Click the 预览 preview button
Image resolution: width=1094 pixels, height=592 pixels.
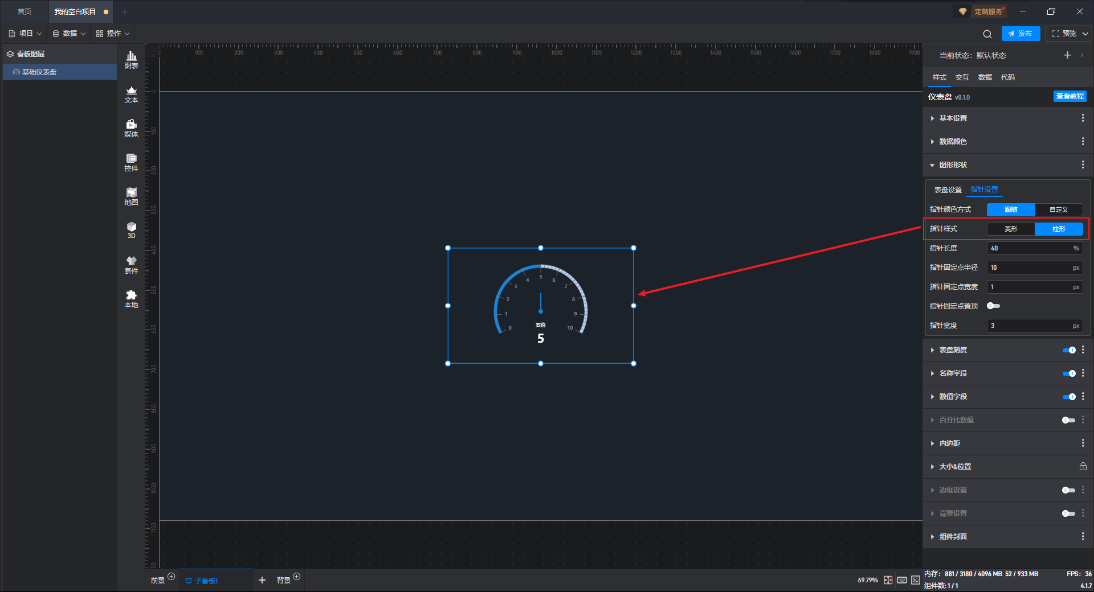(1064, 34)
